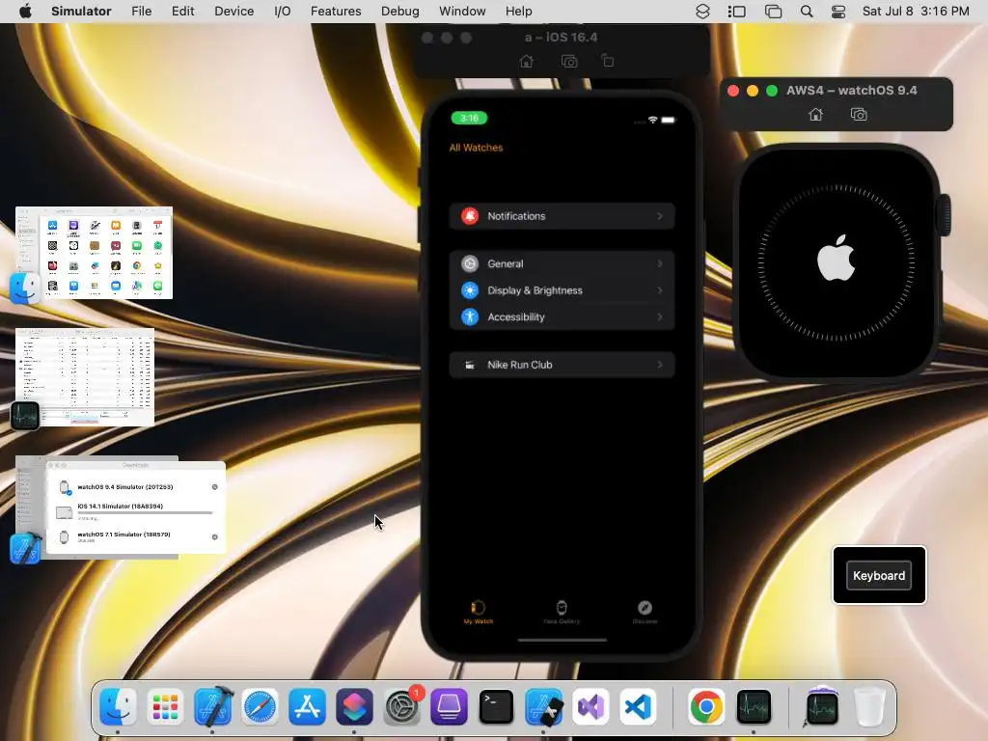
Task: Switch to Xcode Downloads window thumbnail
Action: (121, 508)
